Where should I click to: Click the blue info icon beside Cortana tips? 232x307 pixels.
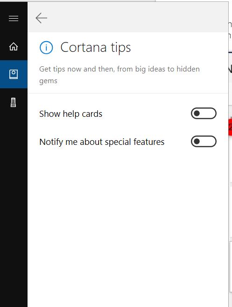46,48
